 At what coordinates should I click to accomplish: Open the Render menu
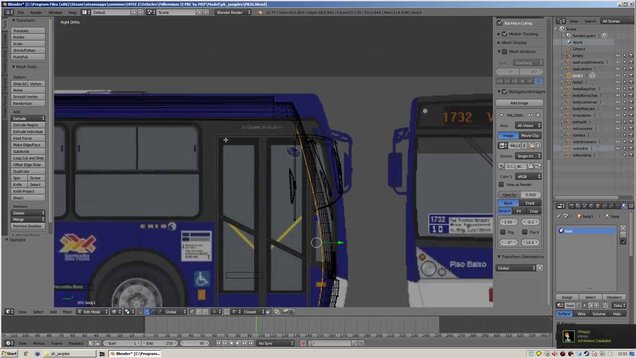point(36,12)
